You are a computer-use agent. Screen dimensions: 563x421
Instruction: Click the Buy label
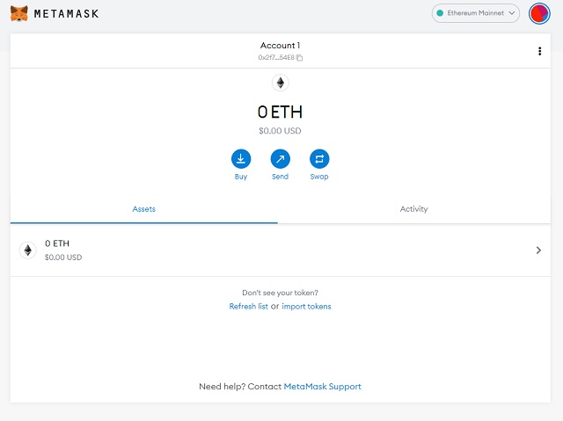point(241,177)
